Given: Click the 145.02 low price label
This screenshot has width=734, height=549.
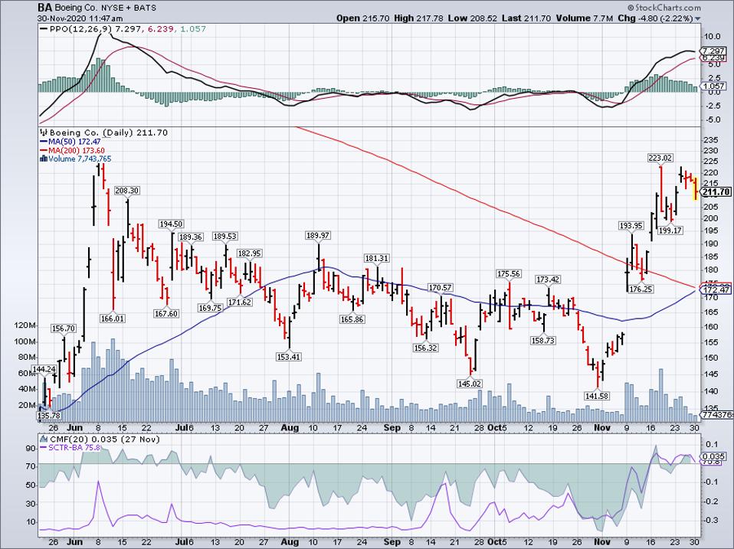Looking at the screenshot, I should (x=470, y=384).
